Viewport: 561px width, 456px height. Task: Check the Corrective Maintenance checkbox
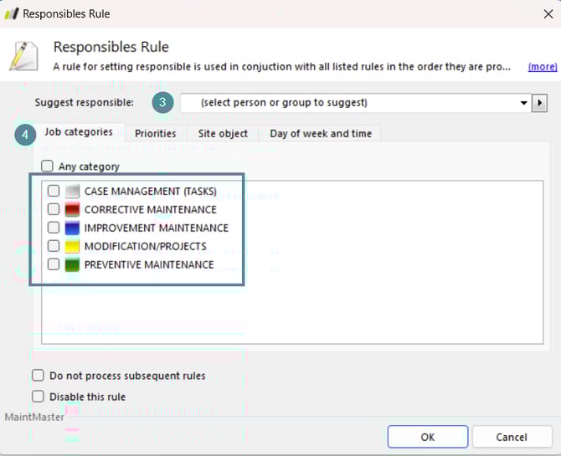(x=54, y=210)
